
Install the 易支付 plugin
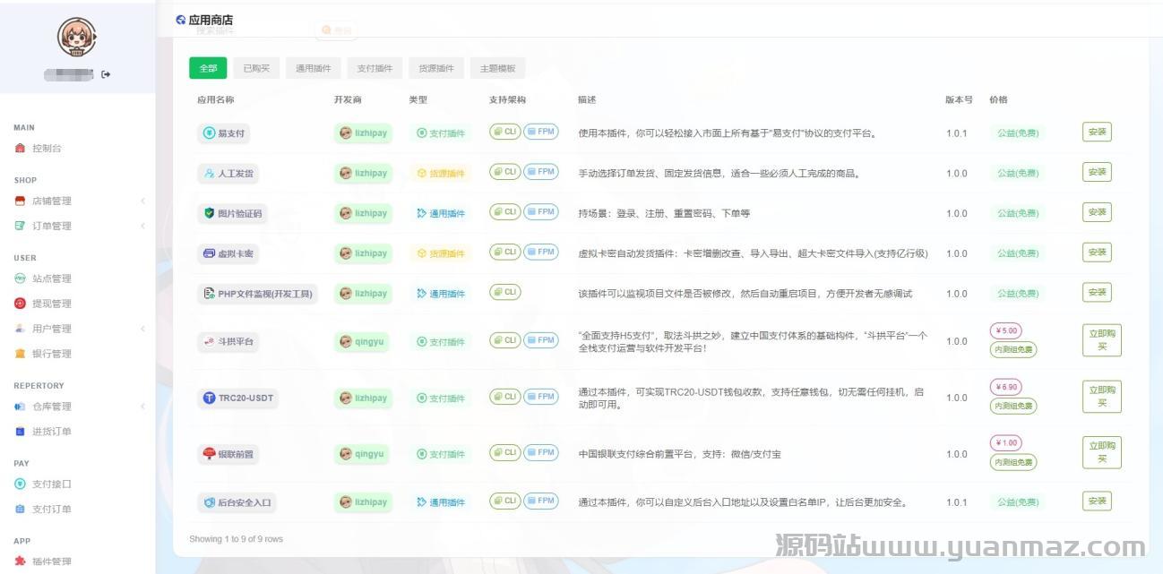[1097, 133]
